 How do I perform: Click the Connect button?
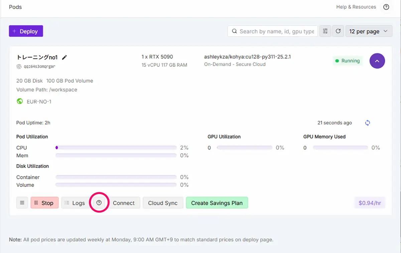pos(124,203)
